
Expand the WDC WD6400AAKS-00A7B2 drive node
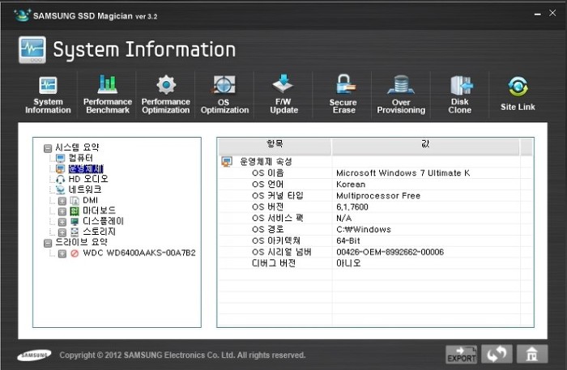point(62,253)
